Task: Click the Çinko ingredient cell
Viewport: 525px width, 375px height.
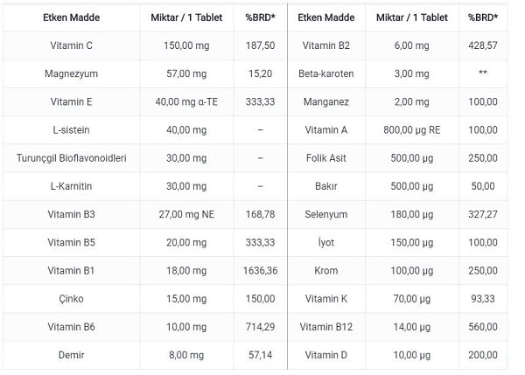Action: (x=72, y=298)
